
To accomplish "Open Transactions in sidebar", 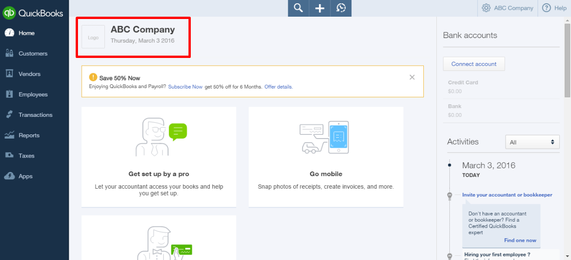I will click(x=35, y=114).
